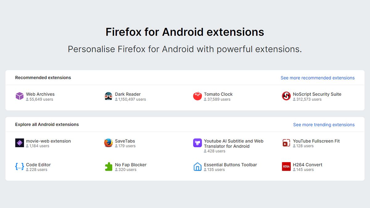Viewport: 370px width, 208px height.
Task: Click the Essential Buttons Toolbar house icon
Action: [197, 166]
